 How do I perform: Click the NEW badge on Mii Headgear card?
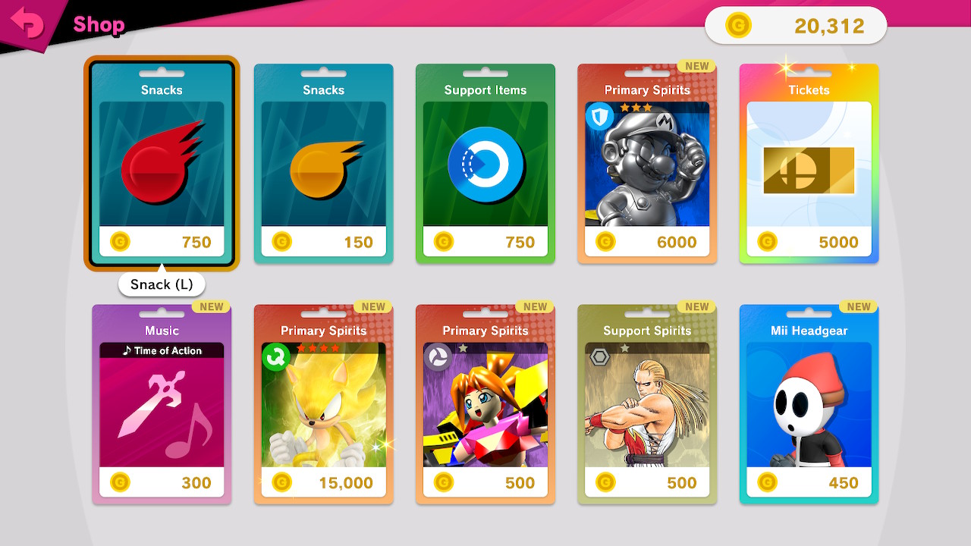859,306
